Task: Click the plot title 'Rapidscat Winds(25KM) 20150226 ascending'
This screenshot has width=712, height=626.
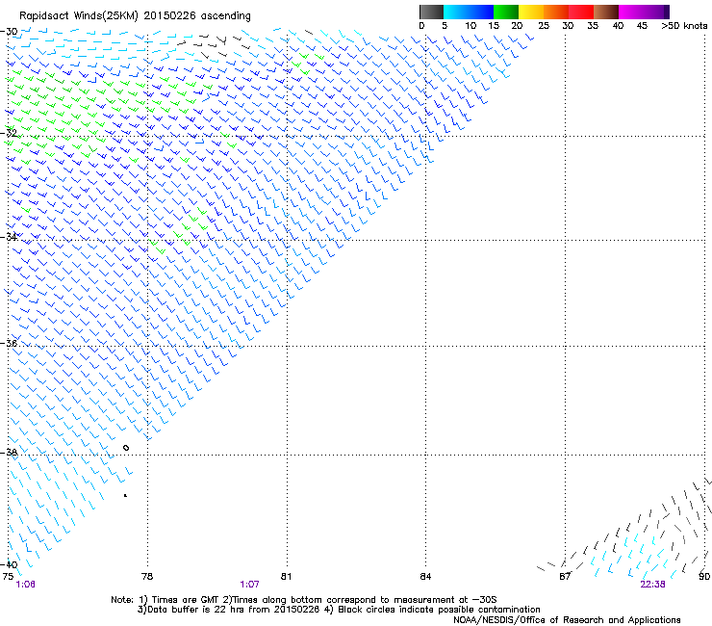Action: pos(135,16)
